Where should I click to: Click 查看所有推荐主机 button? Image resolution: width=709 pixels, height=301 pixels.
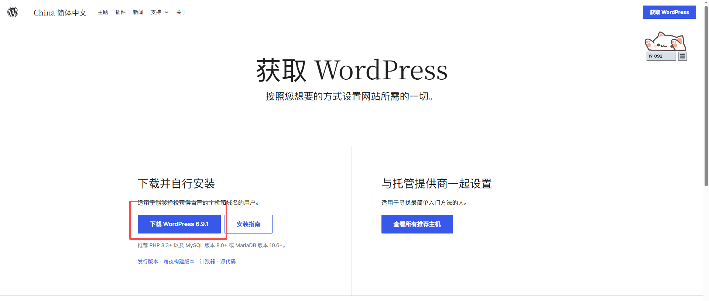coord(417,224)
